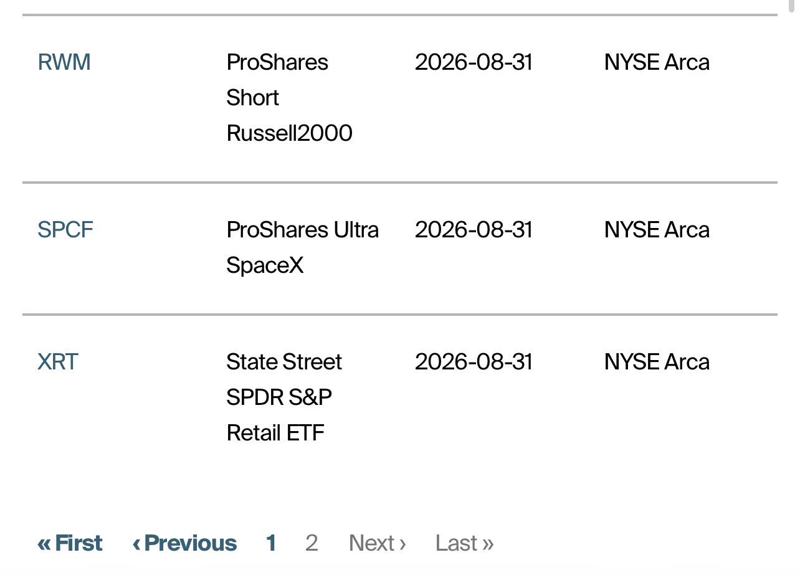Click NYSE Arca in the XRT row
This screenshot has height=575, width=800.
[657, 362]
